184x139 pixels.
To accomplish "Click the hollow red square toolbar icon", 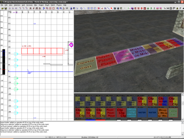I will pos(53,8).
